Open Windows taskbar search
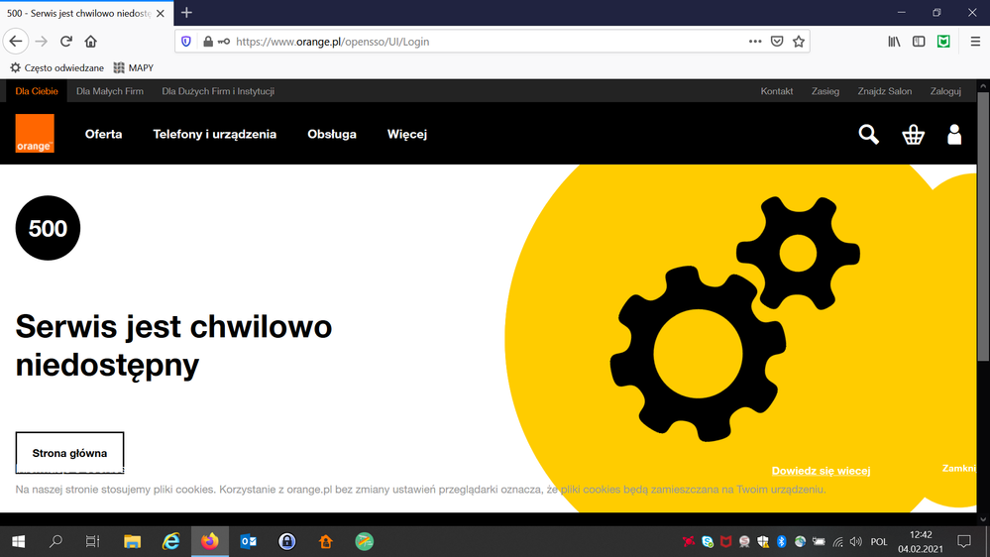990x557 pixels. click(x=55, y=541)
